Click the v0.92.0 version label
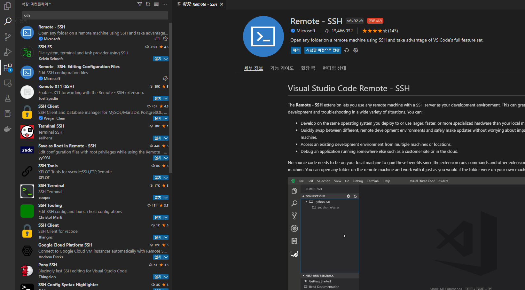 coord(355,21)
